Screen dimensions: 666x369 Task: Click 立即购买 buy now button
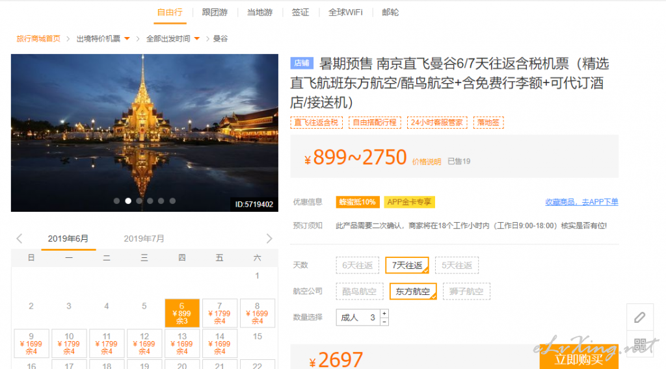pyautogui.click(x=579, y=357)
